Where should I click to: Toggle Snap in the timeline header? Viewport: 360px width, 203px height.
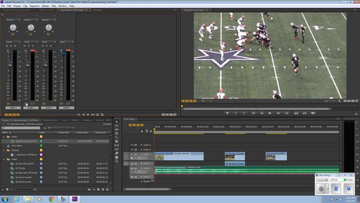coord(142,131)
